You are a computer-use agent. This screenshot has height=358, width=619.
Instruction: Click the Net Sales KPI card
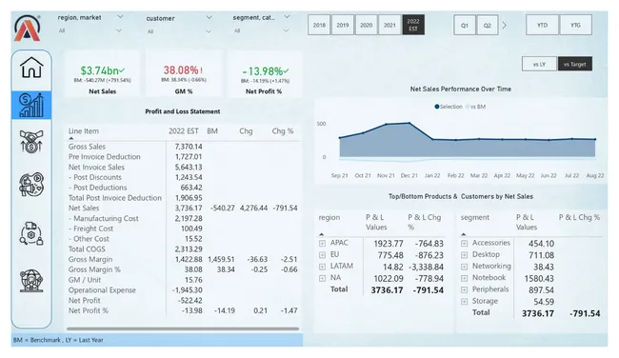tap(102, 73)
